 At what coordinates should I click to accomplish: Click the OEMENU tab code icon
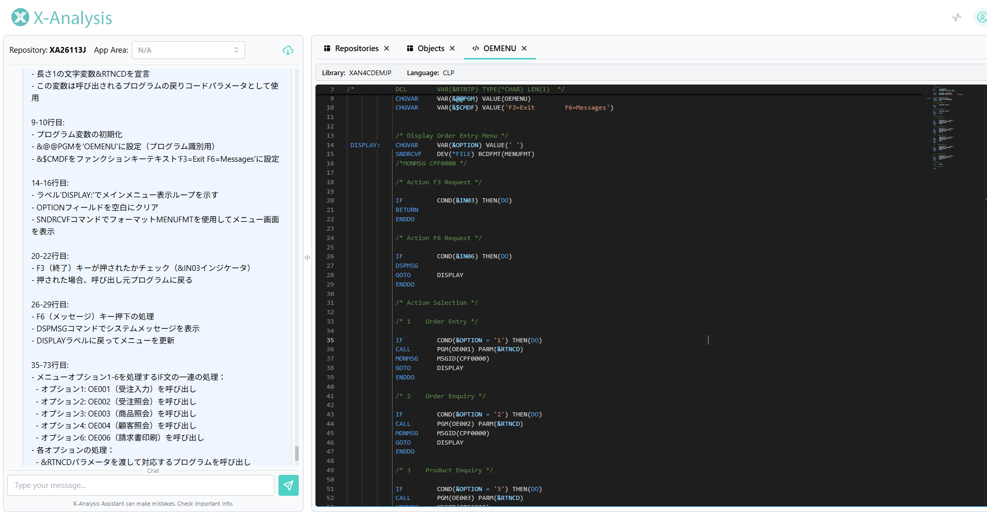click(476, 49)
